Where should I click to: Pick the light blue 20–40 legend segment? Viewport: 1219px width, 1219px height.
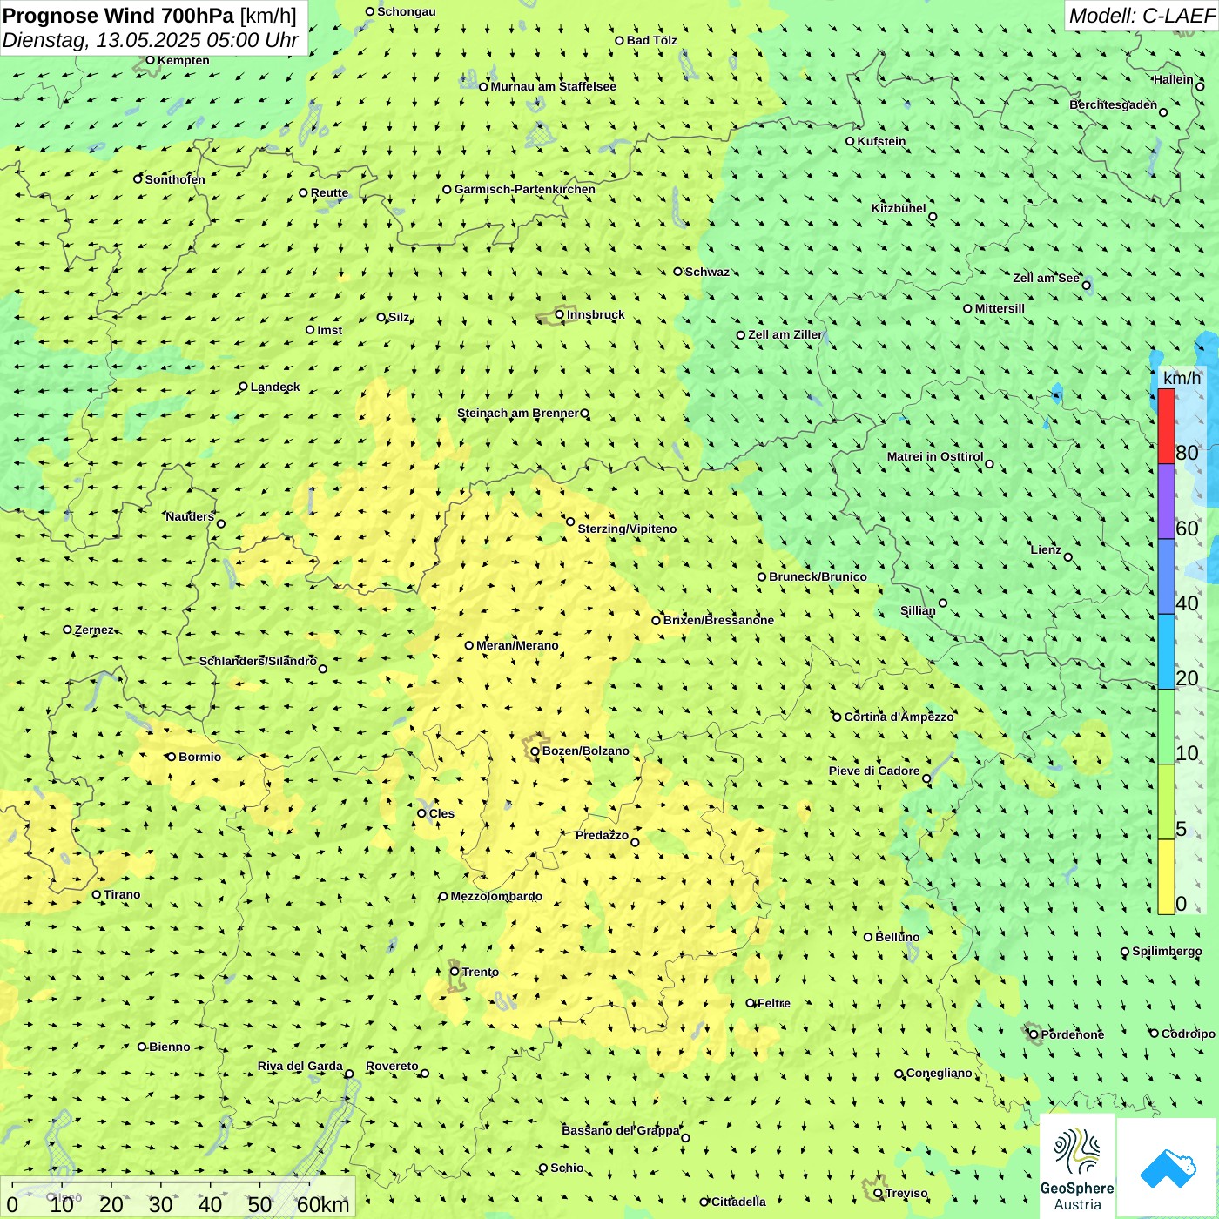1166,651
